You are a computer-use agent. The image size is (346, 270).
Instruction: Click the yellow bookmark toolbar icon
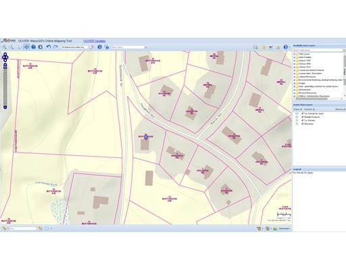click(263, 47)
